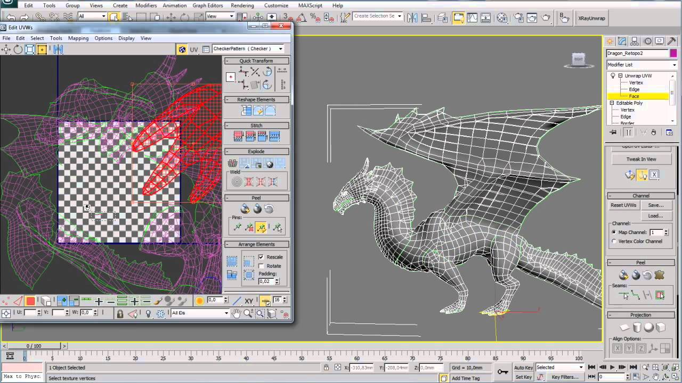Toggle the Rescale checkbox
This screenshot has width=682, height=383.
pyautogui.click(x=261, y=257)
